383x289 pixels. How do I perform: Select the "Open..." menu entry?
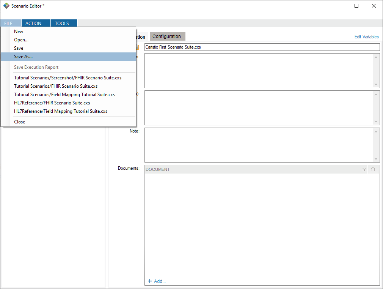pyautogui.click(x=21, y=39)
